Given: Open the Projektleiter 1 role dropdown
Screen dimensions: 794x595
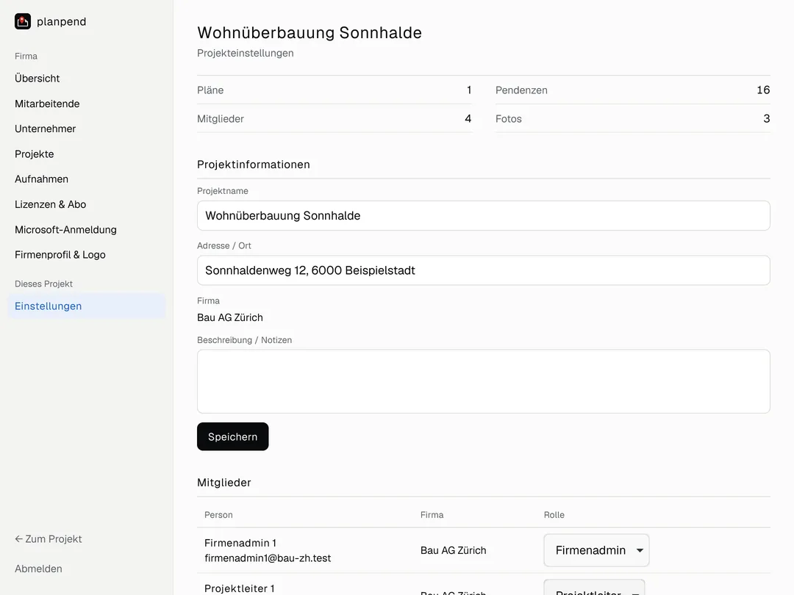Looking at the screenshot, I should tap(595, 588).
